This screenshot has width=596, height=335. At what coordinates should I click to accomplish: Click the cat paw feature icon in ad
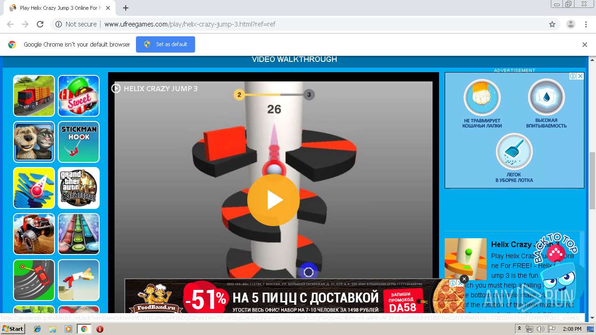[482, 97]
